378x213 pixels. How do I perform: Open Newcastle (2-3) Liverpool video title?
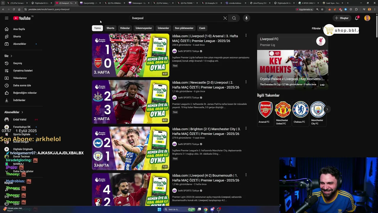click(x=206, y=85)
